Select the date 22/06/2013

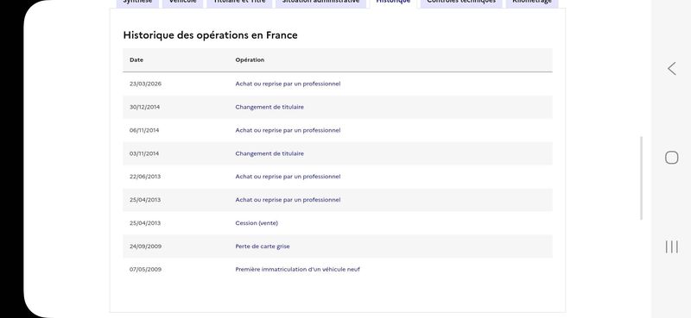tap(145, 177)
